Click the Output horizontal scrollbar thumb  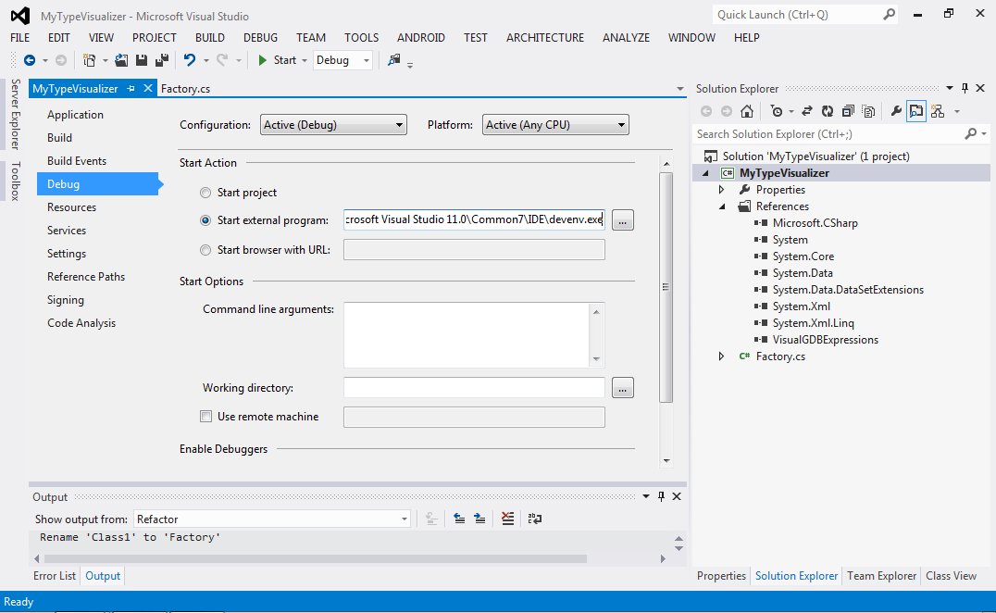point(315,559)
